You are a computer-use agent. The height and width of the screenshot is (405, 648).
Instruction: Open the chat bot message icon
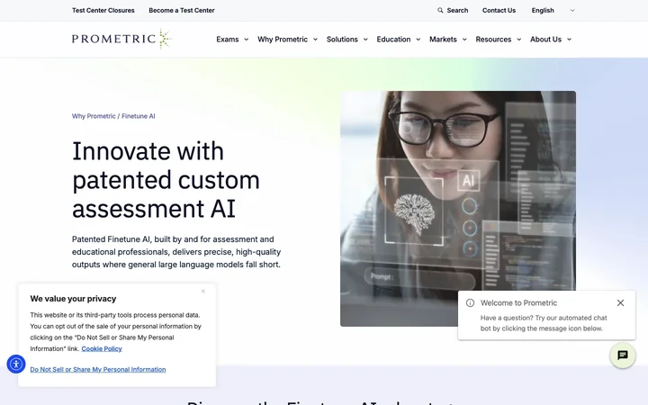coord(623,355)
